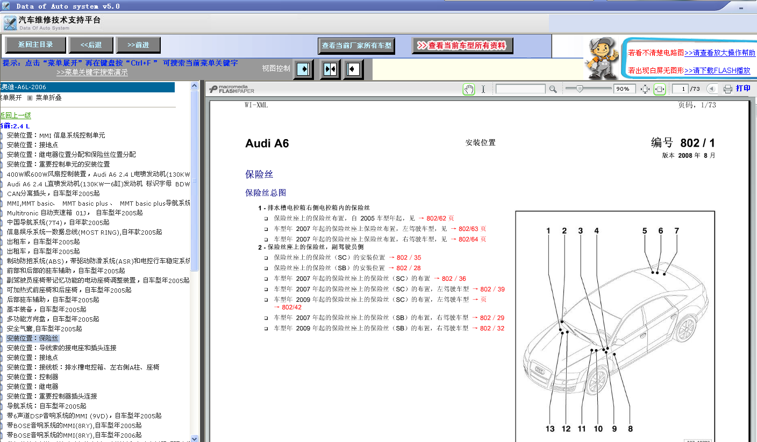This screenshot has width=757, height=442.
Task: Open 安装位置：导线索的接电座和插头连接
Action: coord(61,348)
